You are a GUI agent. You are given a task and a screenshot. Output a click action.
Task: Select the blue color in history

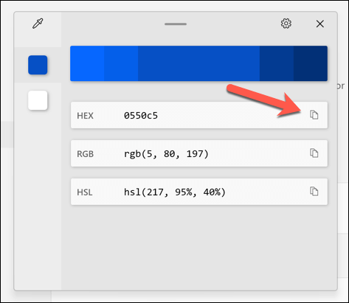point(38,65)
